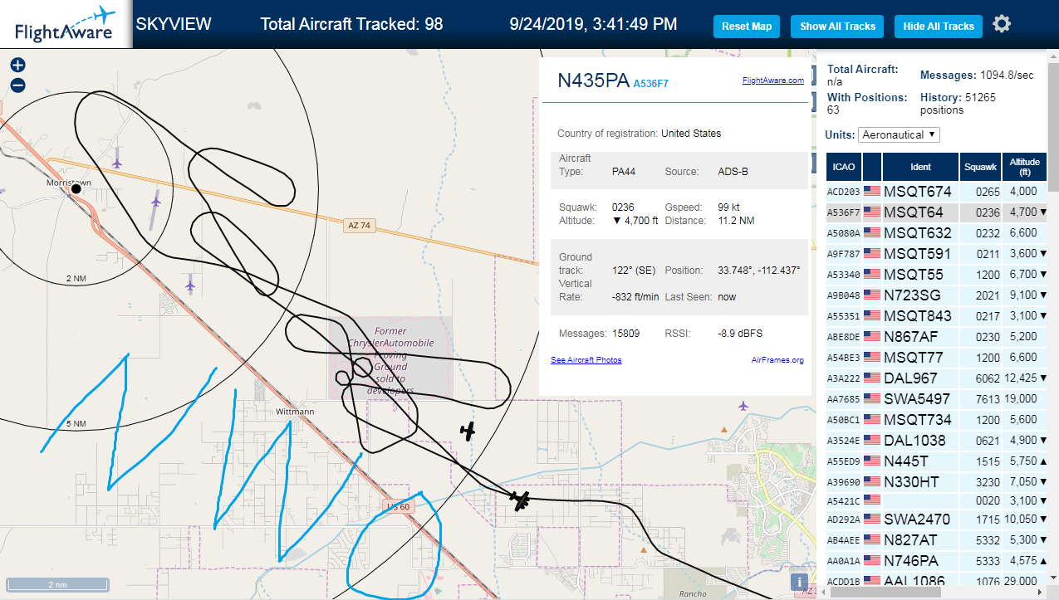Viewport: 1059px width, 600px height.
Task: Open map attribution info button
Action: tap(799, 583)
